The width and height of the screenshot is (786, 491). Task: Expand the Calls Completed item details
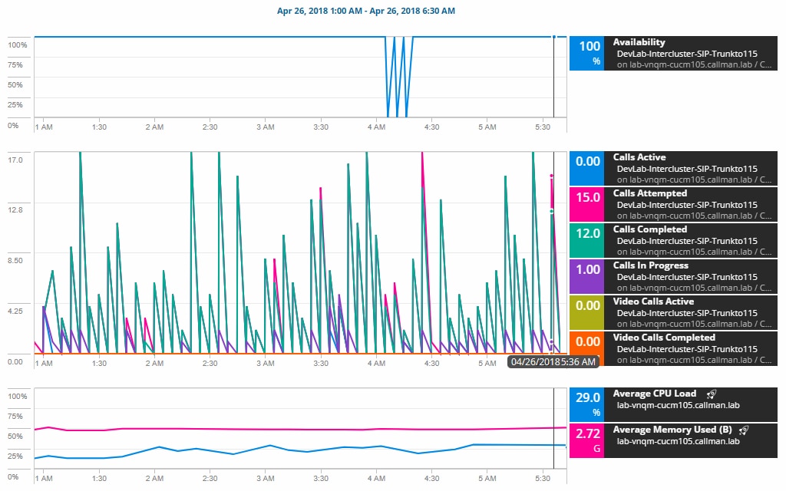pyautogui.click(x=649, y=229)
